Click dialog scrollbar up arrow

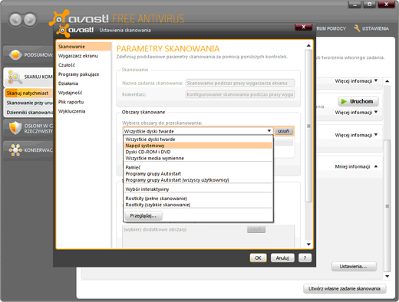(308, 45)
